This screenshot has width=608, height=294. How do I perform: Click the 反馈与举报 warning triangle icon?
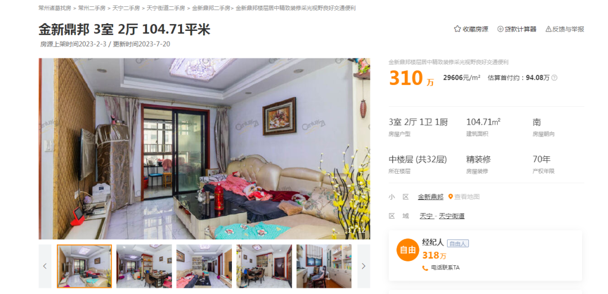coord(548,29)
